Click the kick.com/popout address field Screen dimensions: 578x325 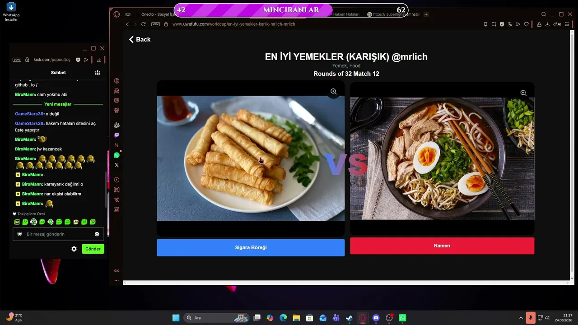[x=51, y=60]
